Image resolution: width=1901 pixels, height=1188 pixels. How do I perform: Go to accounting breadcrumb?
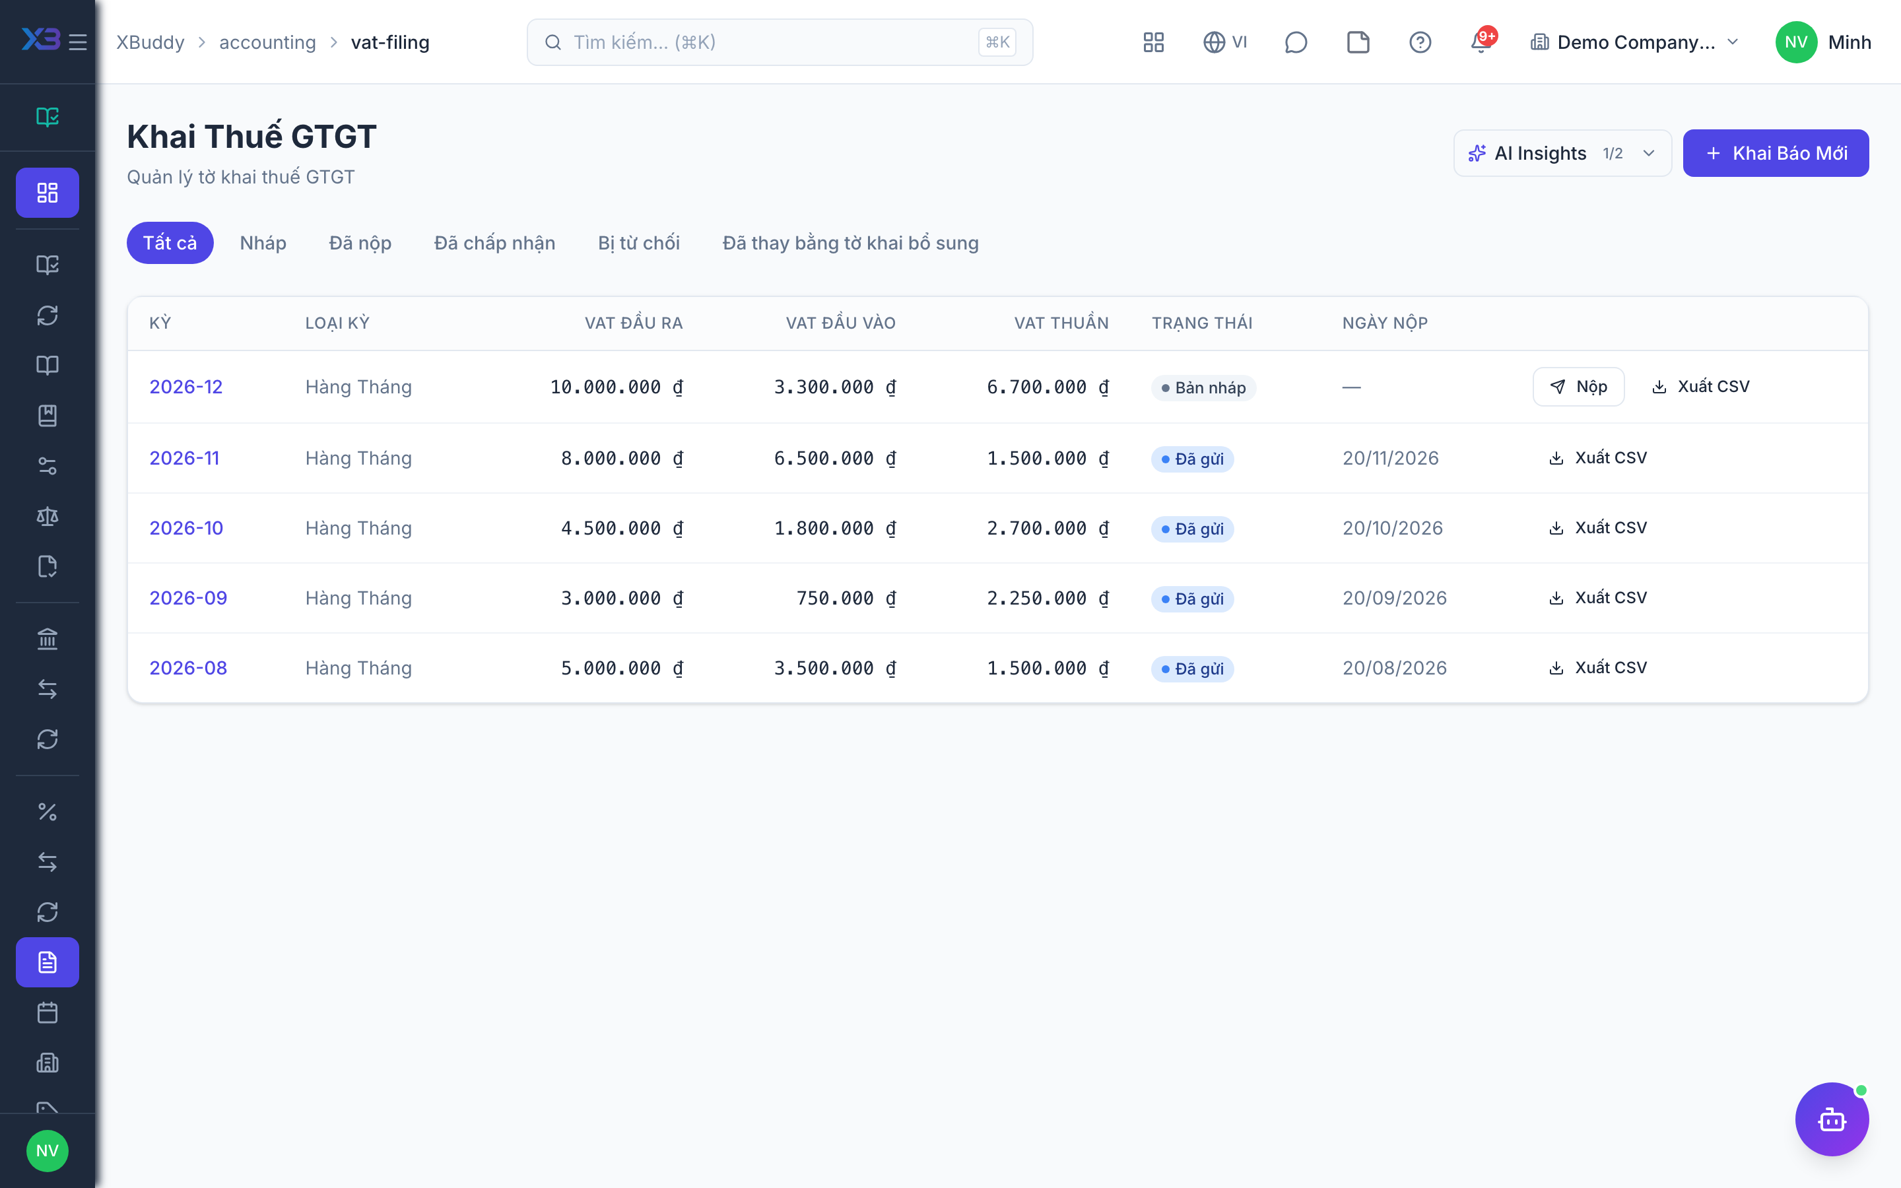(x=267, y=42)
